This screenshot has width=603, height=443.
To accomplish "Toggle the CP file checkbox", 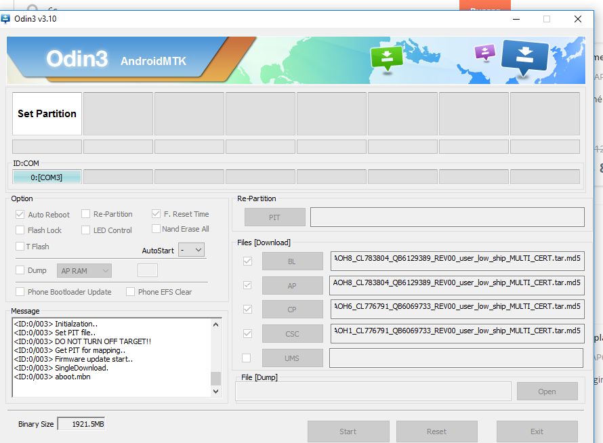I will (x=248, y=309).
